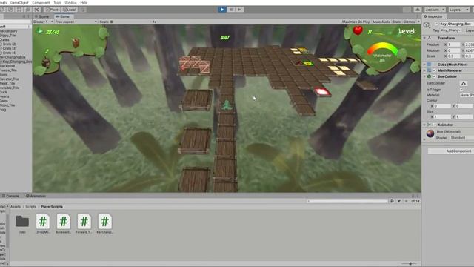
Task: Select the Inspector tab
Action: click(x=433, y=16)
